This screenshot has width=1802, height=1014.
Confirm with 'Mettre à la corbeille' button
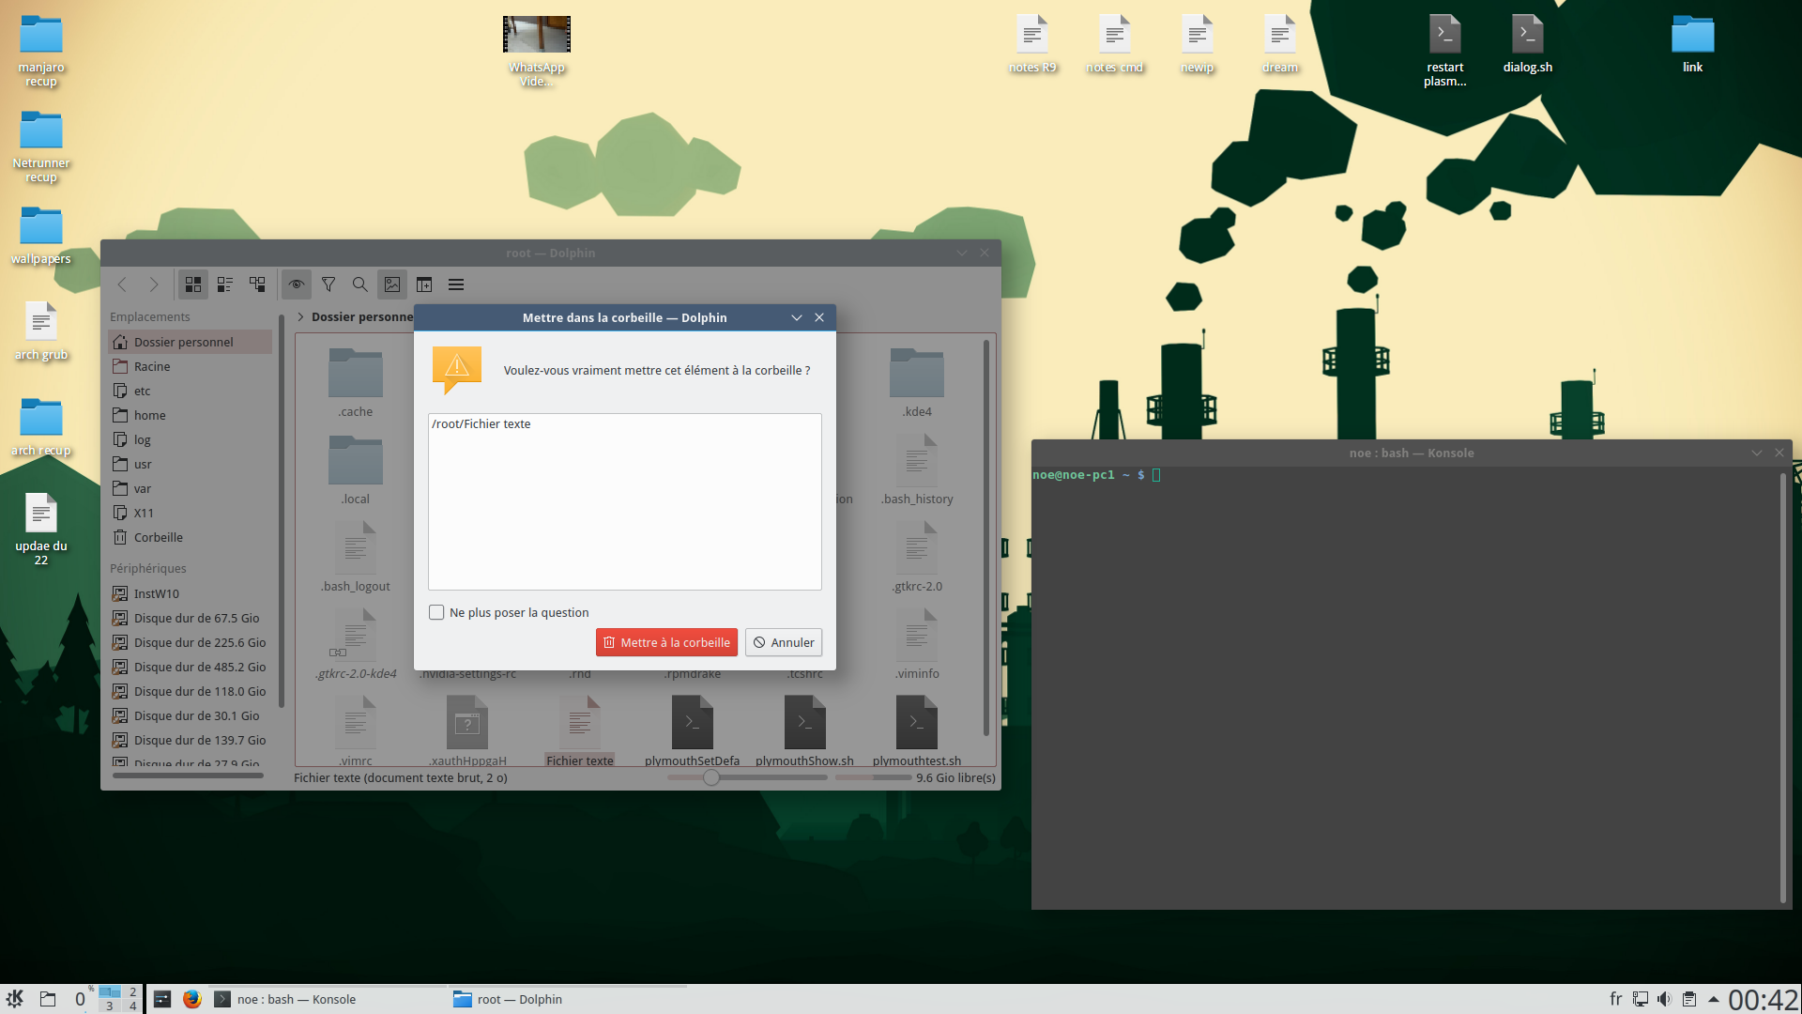click(666, 642)
